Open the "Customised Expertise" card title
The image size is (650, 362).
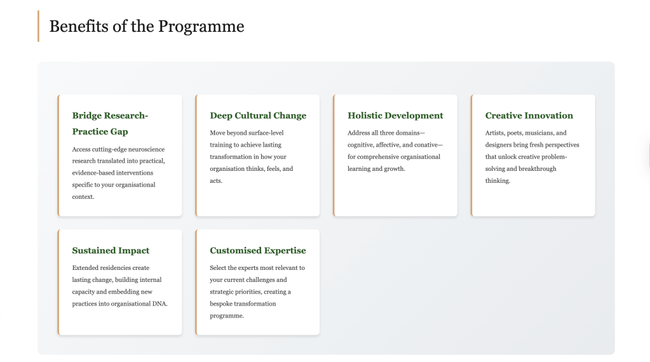(257, 250)
